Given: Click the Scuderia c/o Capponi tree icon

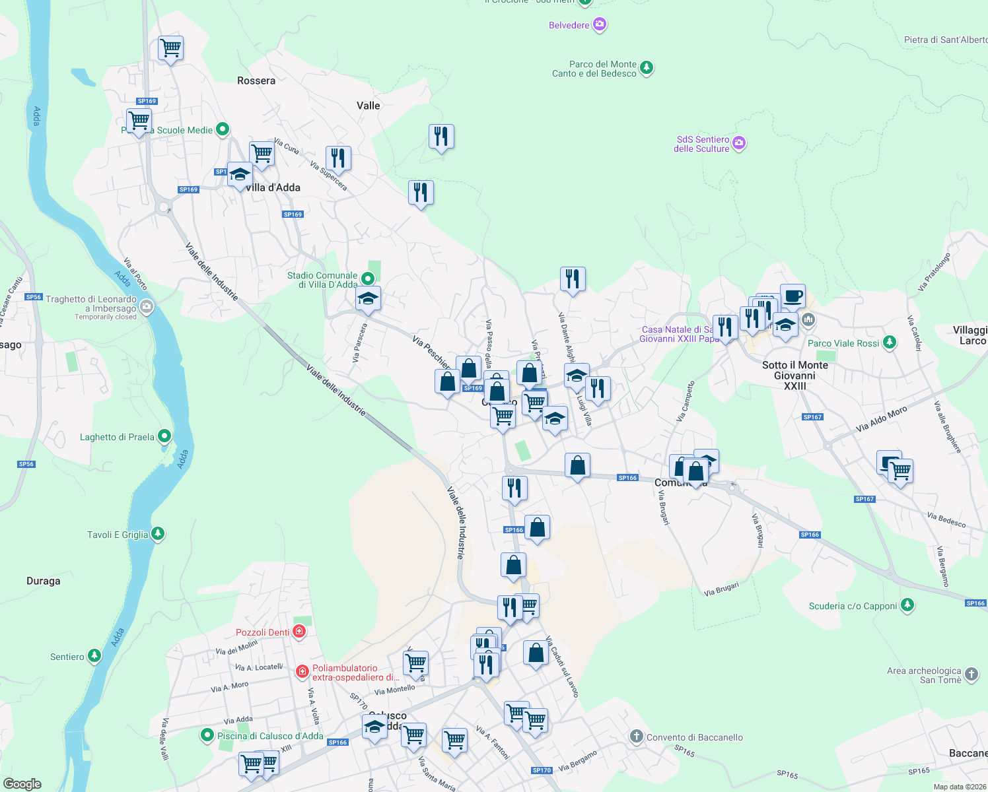Looking at the screenshot, I should 907,606.
